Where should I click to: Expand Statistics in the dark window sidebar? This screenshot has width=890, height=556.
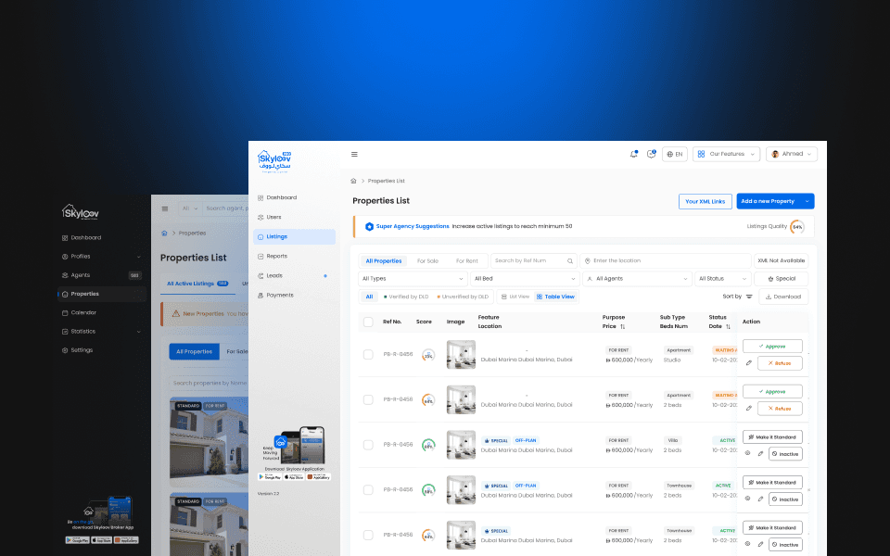(139, 332)
